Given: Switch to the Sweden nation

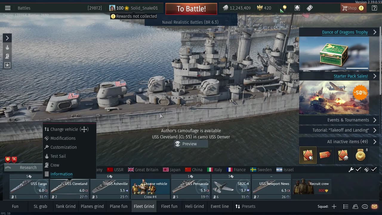Looking at the screenshot, I should point(261,170).
